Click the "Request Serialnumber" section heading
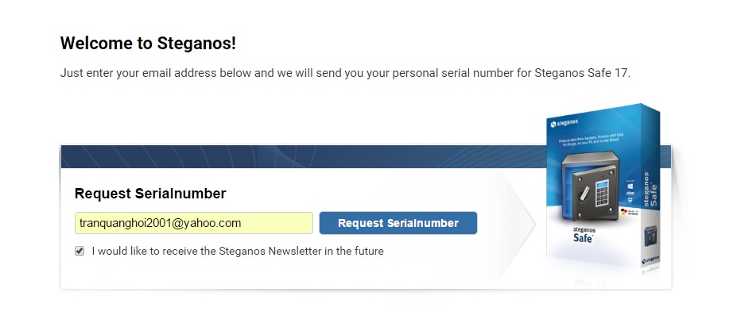 (x=150, y=194)
